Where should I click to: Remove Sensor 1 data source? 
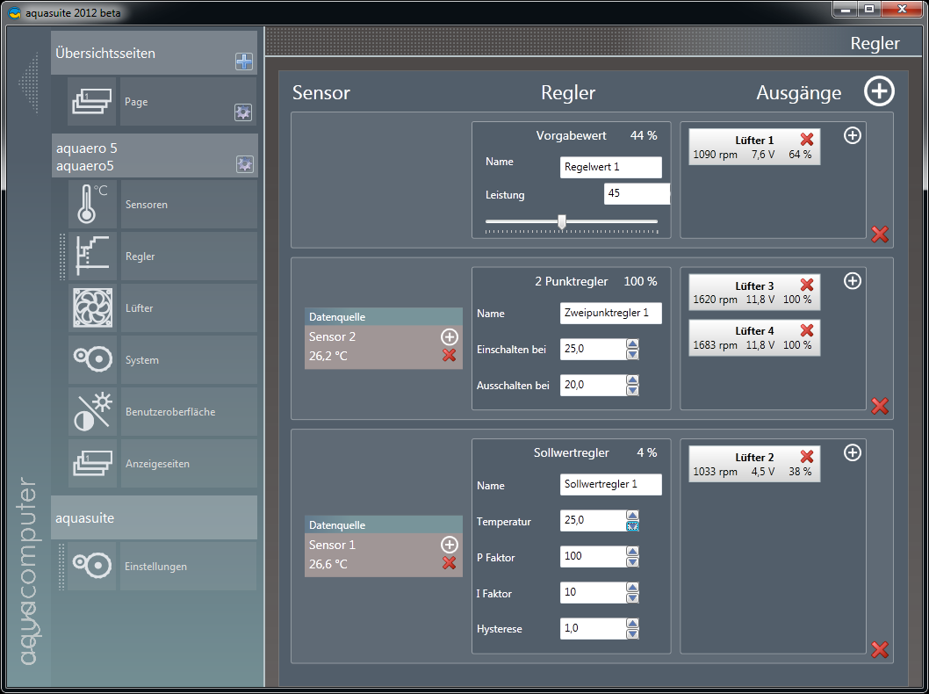(449, 563)
